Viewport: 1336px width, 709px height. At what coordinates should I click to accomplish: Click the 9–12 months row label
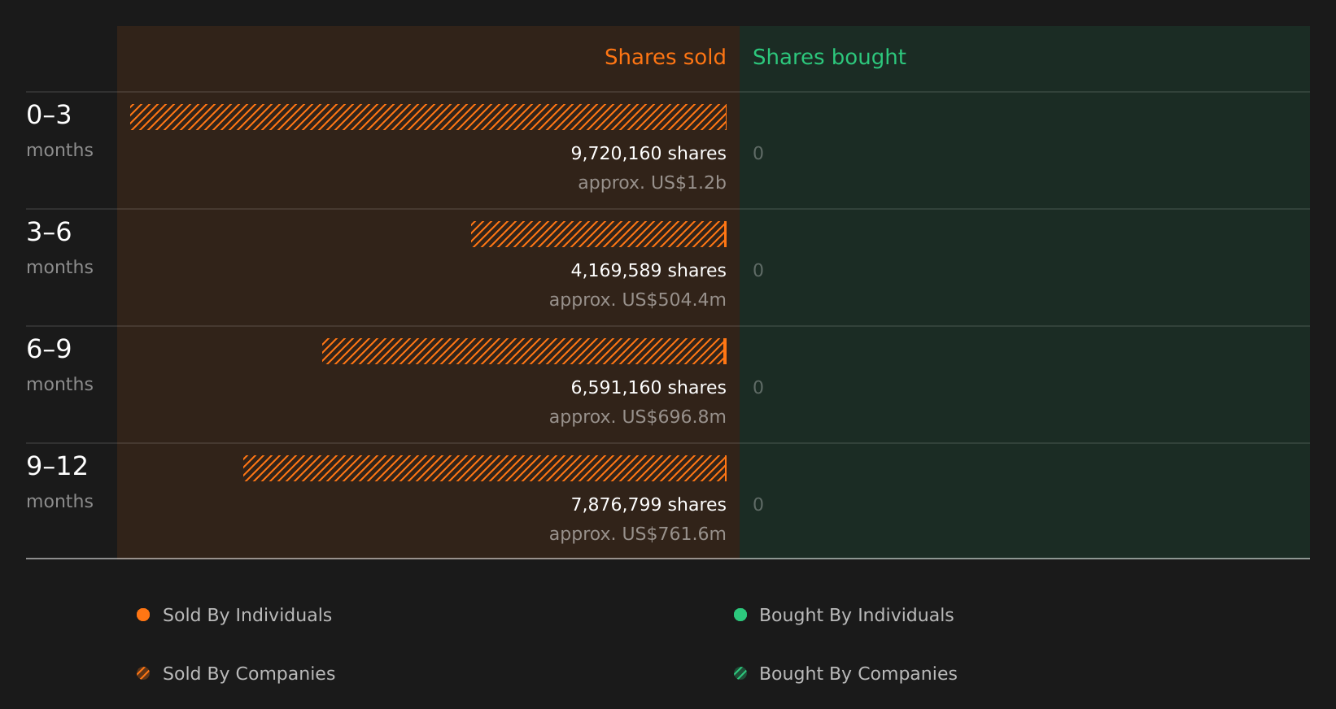coord(59,481)
